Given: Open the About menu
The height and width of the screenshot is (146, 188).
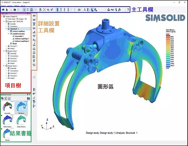Looking at the screenshot, I should [x=23, y=6].
